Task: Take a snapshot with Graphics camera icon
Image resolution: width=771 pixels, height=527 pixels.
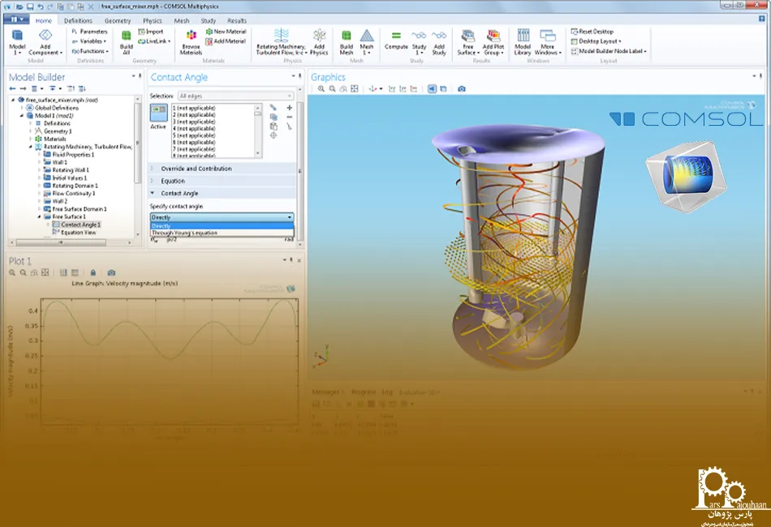Action: (x=462, y=88)
